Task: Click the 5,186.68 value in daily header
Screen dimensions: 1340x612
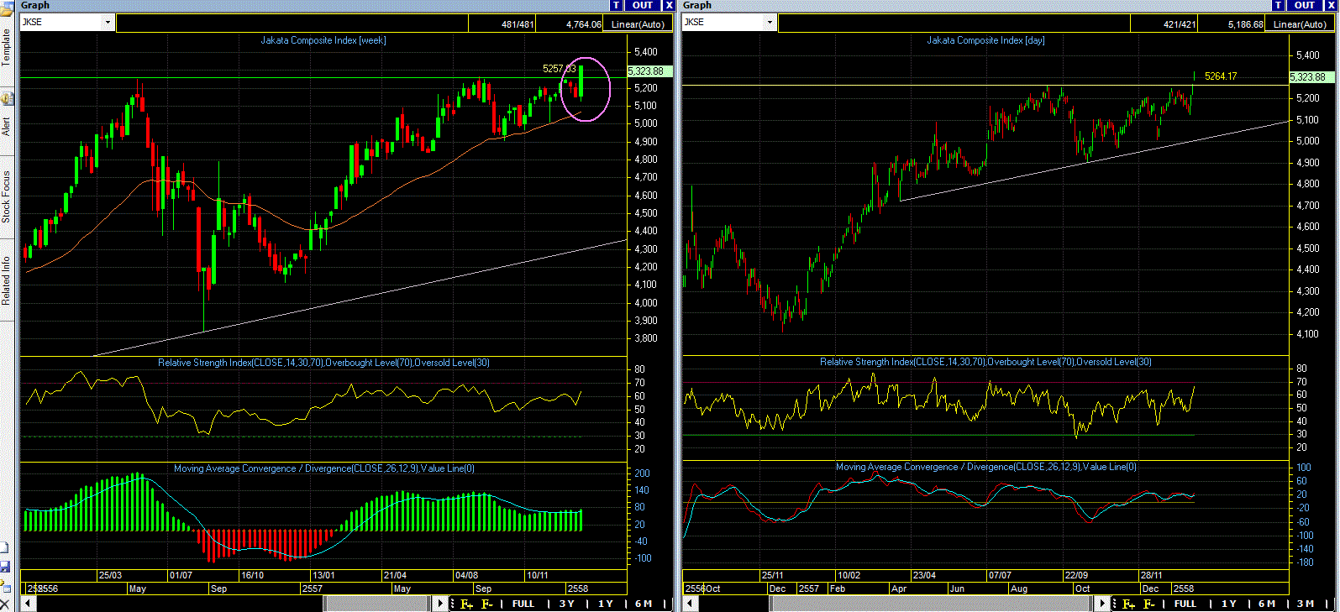Action: pyautogui.click(x=1246, y=24)
